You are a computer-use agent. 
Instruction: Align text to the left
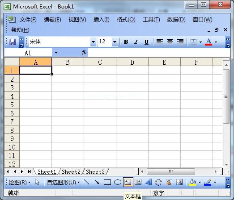click(x=160, y=42)
